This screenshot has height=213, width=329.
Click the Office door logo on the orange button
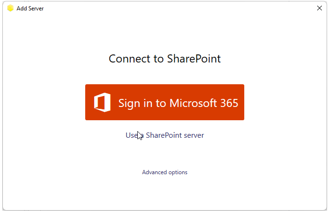[102, 102]
